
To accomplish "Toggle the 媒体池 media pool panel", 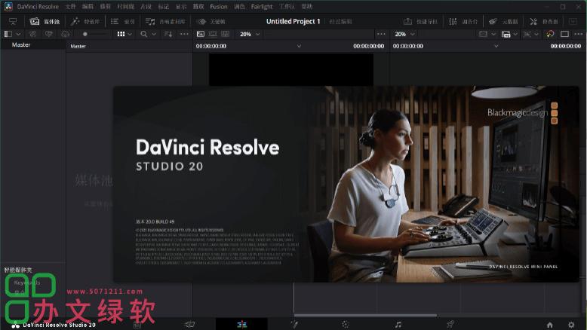I will (45, 22).
